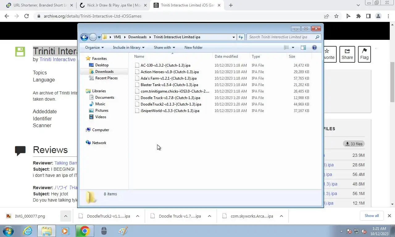Image resolution: width=395 pixels, height=237 pixels.
Task: Open the Pictures library
Action: [x=102, y=110]
